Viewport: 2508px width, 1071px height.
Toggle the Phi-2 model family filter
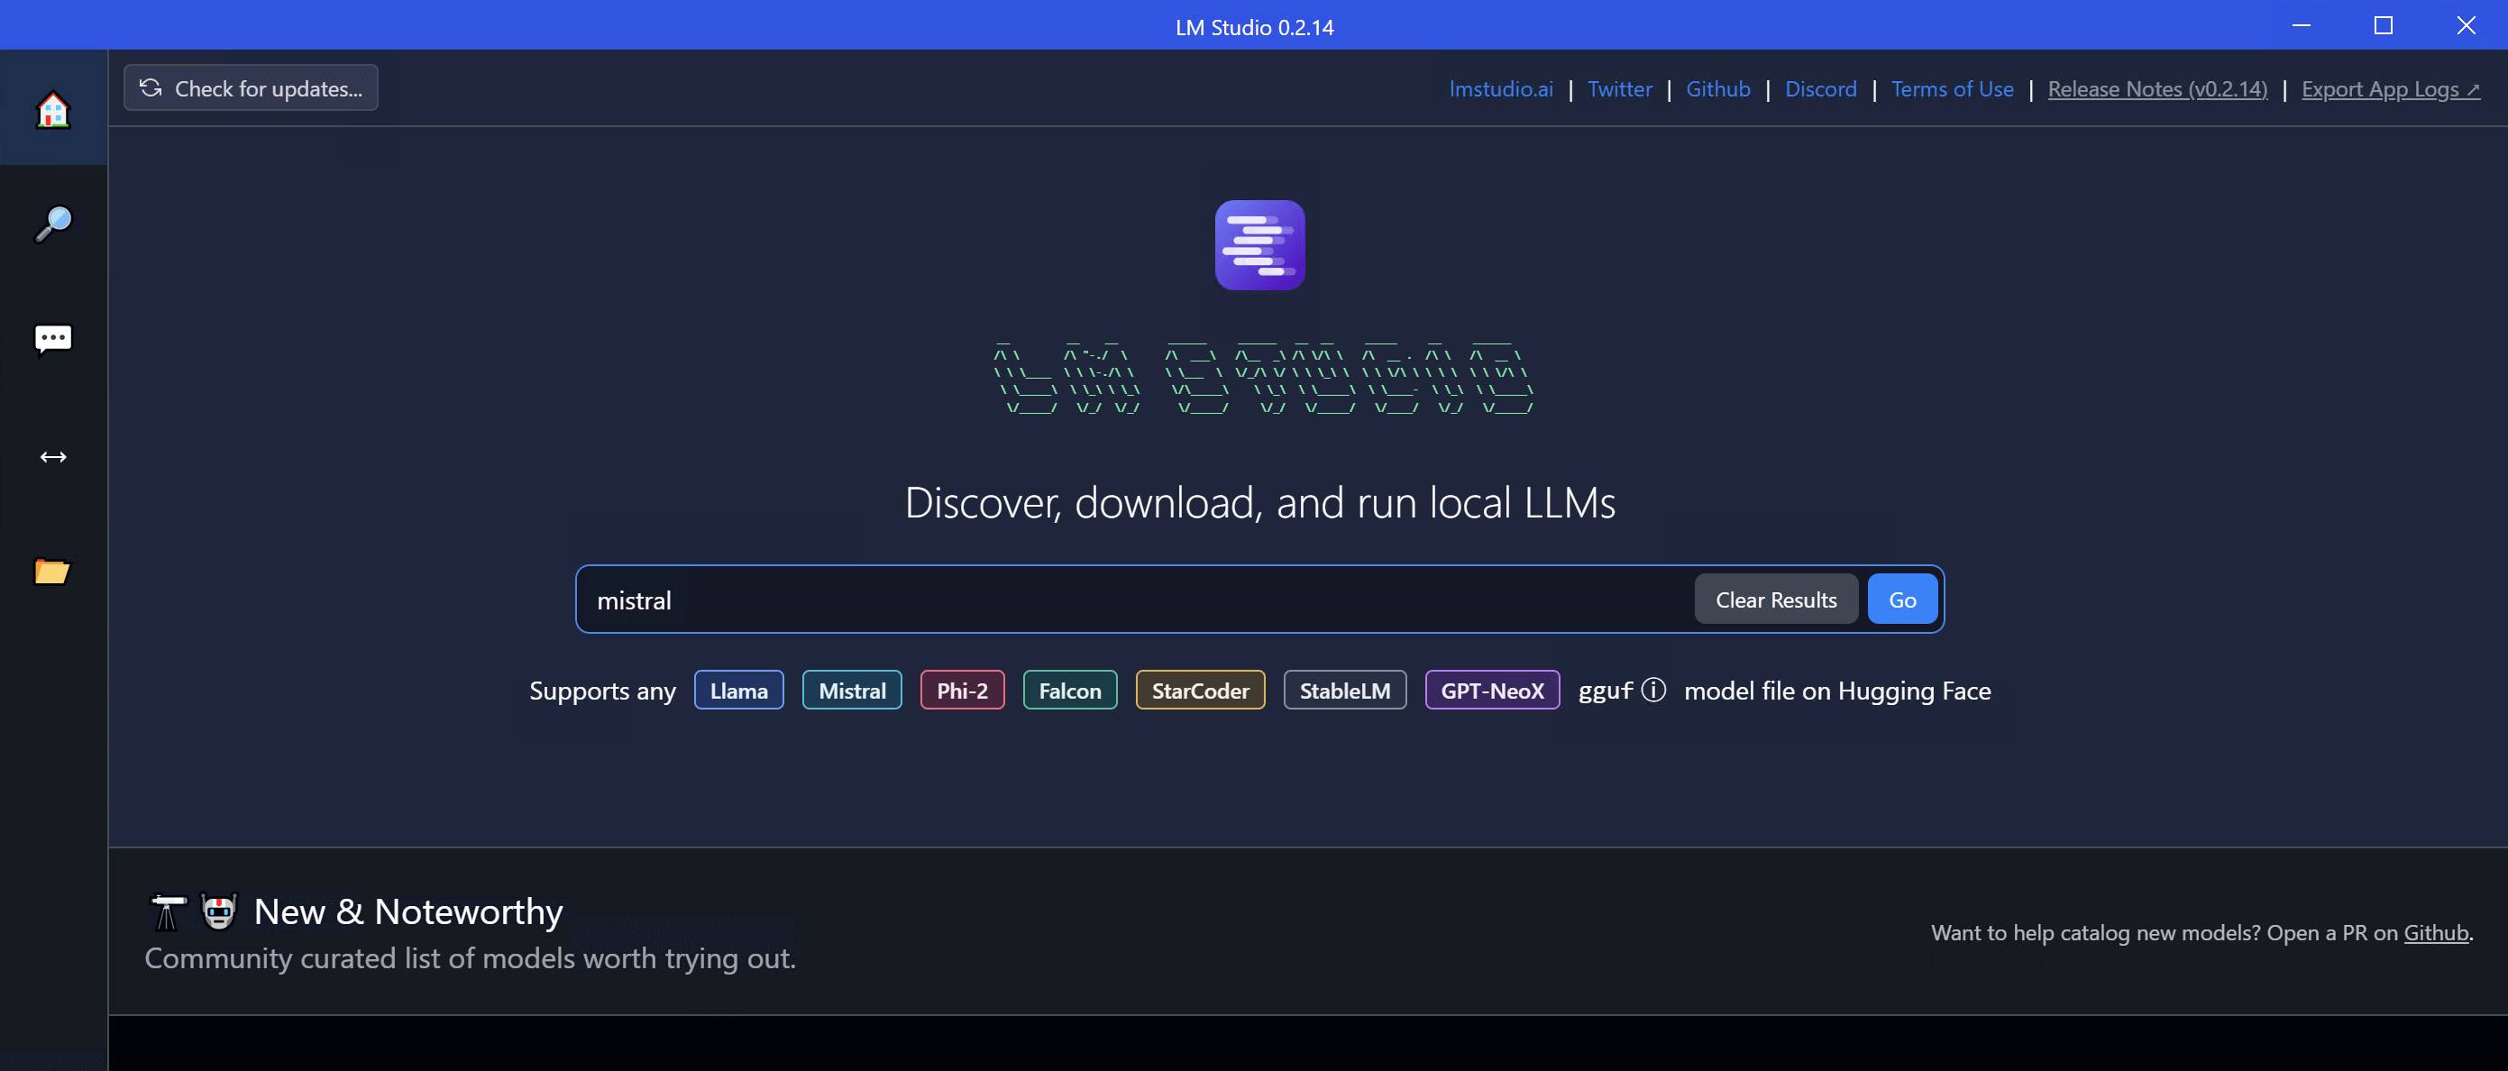[x=962, y=691]
